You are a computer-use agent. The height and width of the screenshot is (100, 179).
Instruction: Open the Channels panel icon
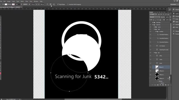coord(174,16)
